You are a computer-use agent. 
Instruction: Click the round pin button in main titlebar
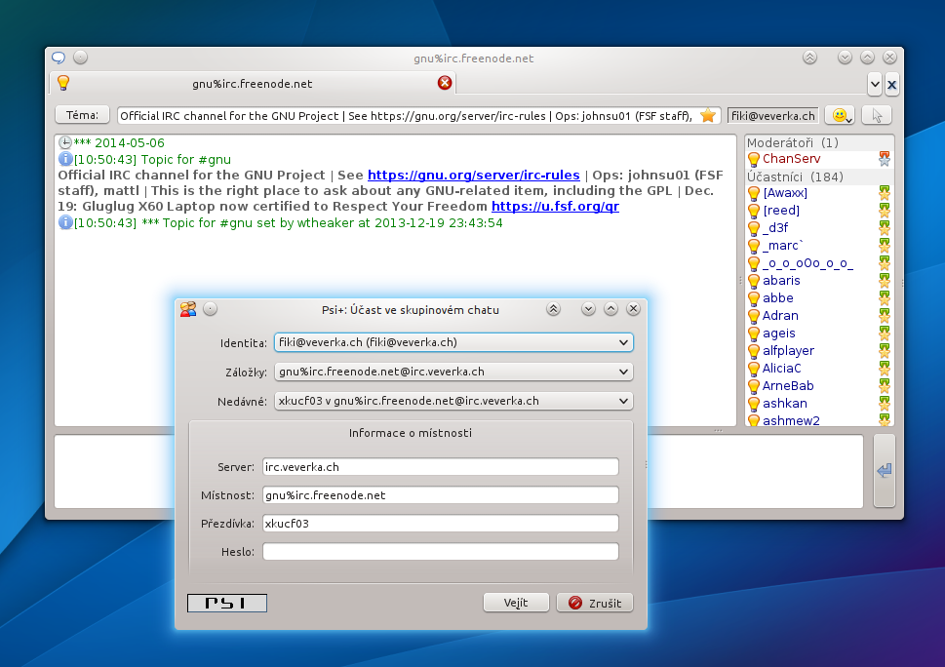pos(81,58)
